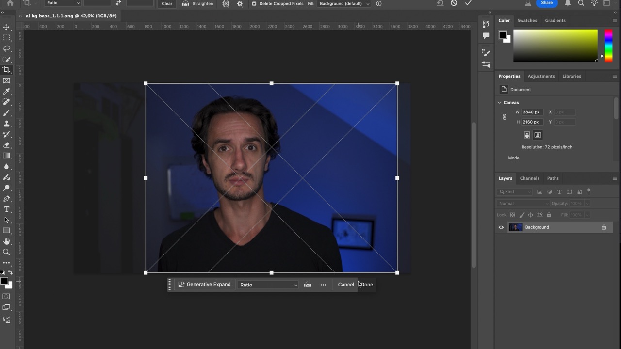
Task: Click the vertical hue slider strip
Action: pos(608,46)
